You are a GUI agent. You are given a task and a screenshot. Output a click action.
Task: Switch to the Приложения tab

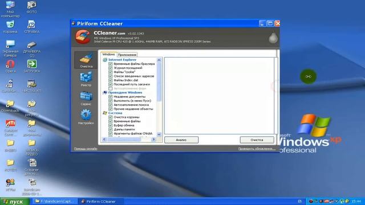[127, 55]
